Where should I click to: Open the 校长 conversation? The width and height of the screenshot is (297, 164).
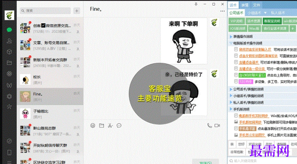point(50,79)
